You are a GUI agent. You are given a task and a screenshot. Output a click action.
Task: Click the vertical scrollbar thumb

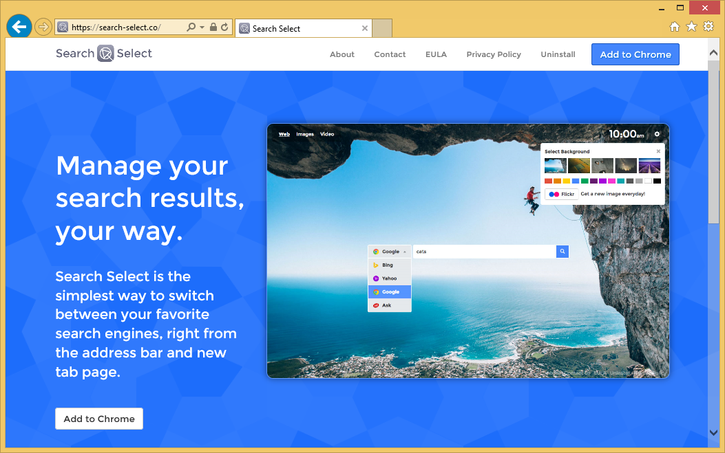(x=713, y=143)
